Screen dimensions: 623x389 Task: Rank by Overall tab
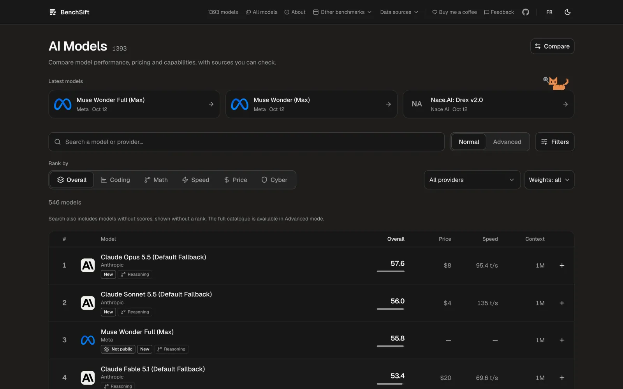tap(72, 180)
